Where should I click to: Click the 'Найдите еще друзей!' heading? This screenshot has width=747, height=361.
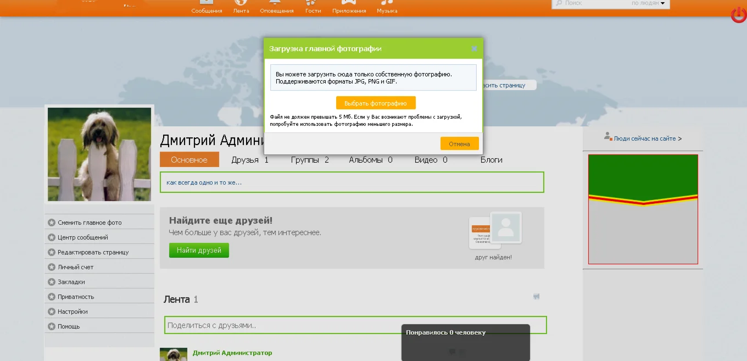(221, 221)
